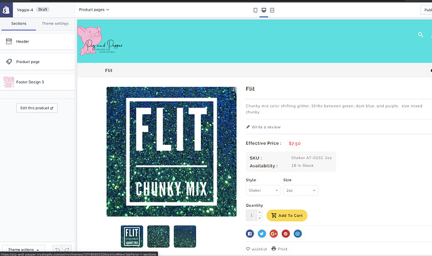Share product on Pinterest icon

coord(285,234)
